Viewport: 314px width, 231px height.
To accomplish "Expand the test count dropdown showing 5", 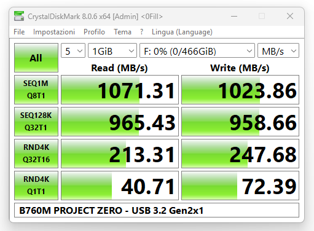I will click(x=73, y=50).
